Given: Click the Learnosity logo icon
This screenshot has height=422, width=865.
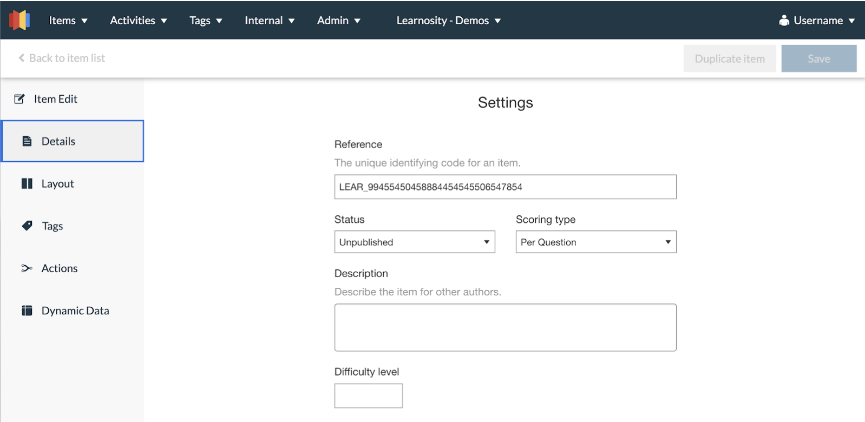Looking at the screenshot, I should coord(19,21).
